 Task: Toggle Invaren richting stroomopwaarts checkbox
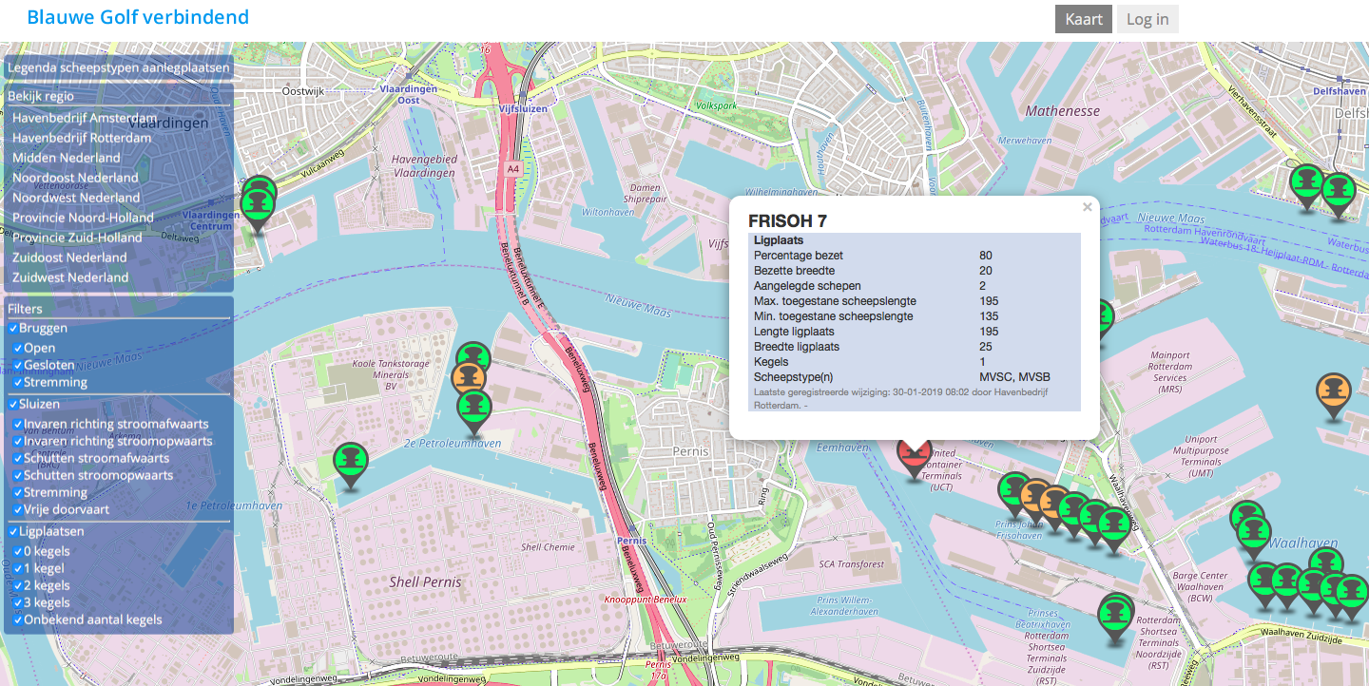click(x=18, y=442)
